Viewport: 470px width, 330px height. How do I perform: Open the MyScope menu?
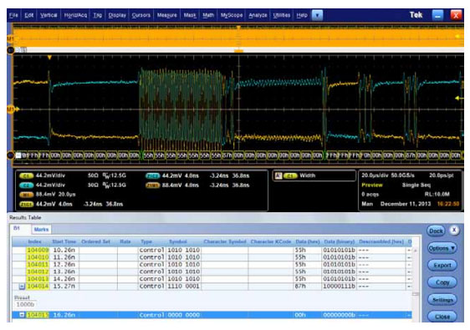pos(232,15)
